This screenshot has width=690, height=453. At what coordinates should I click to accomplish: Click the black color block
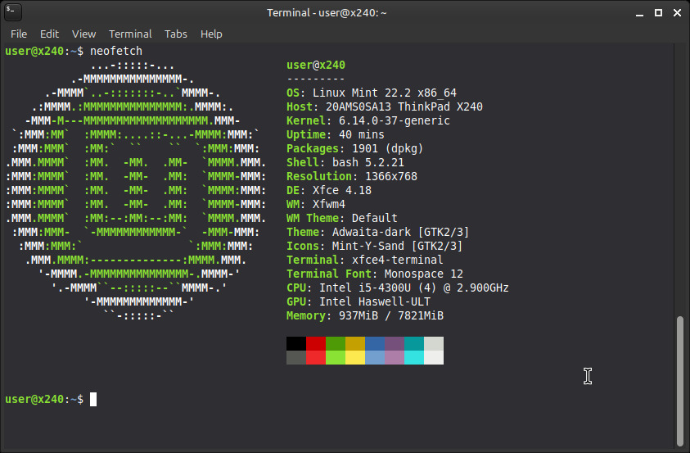pos(296,343)
